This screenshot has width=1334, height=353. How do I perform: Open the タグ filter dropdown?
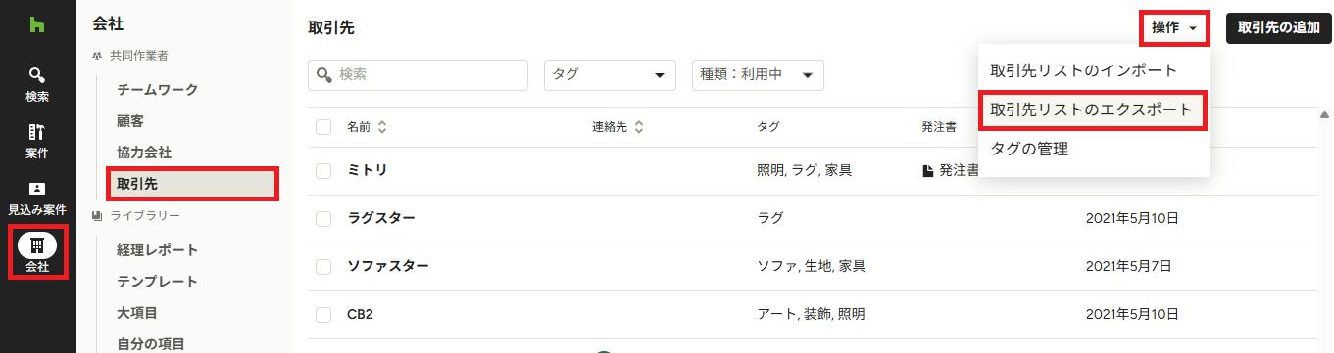coord(610,75)
